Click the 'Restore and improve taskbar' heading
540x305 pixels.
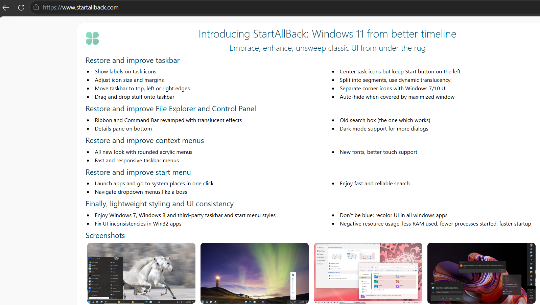133,61
